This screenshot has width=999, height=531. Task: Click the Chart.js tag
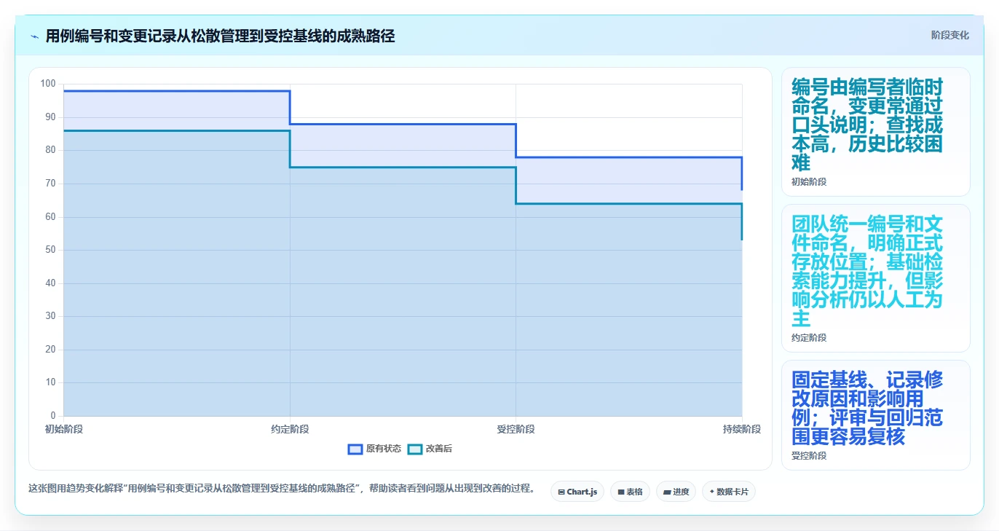point(577,492)
